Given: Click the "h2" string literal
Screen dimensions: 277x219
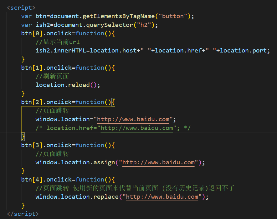Looking at the screenshot, I should tap(144, 25).
